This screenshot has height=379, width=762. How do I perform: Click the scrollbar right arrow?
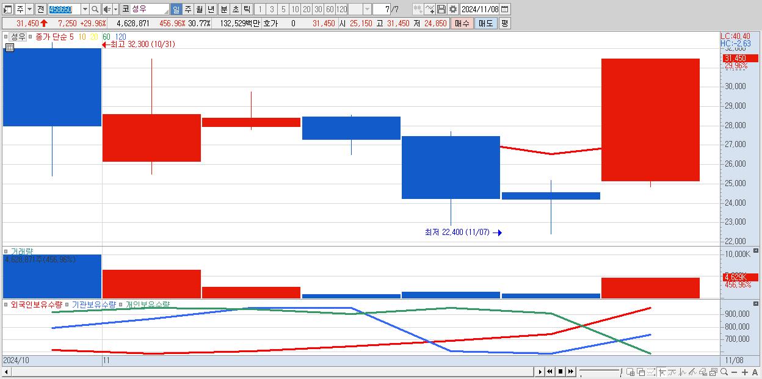click(x=540, y=372)
